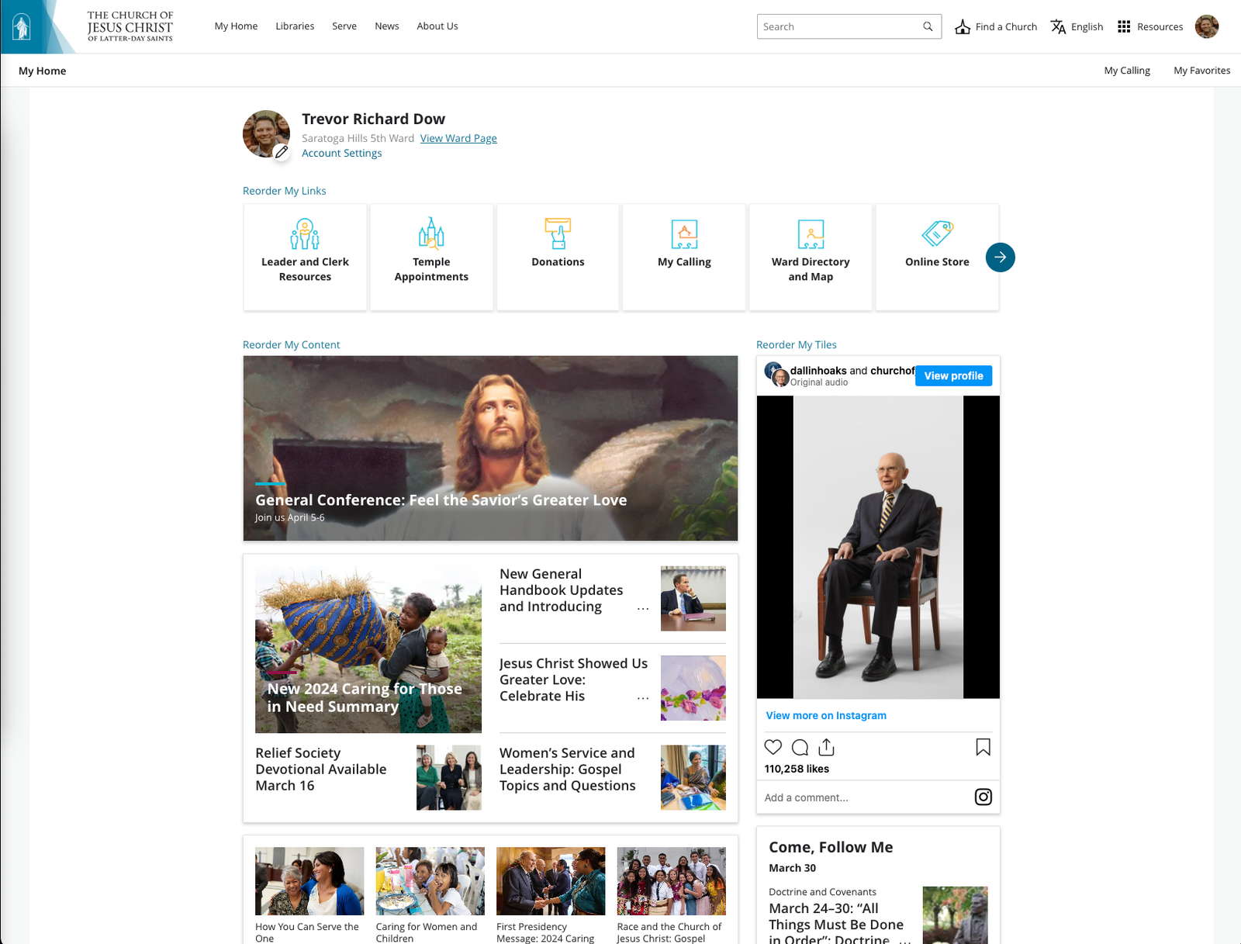
Task: Click the dallinhoaks account name
Action: point(818,371)
